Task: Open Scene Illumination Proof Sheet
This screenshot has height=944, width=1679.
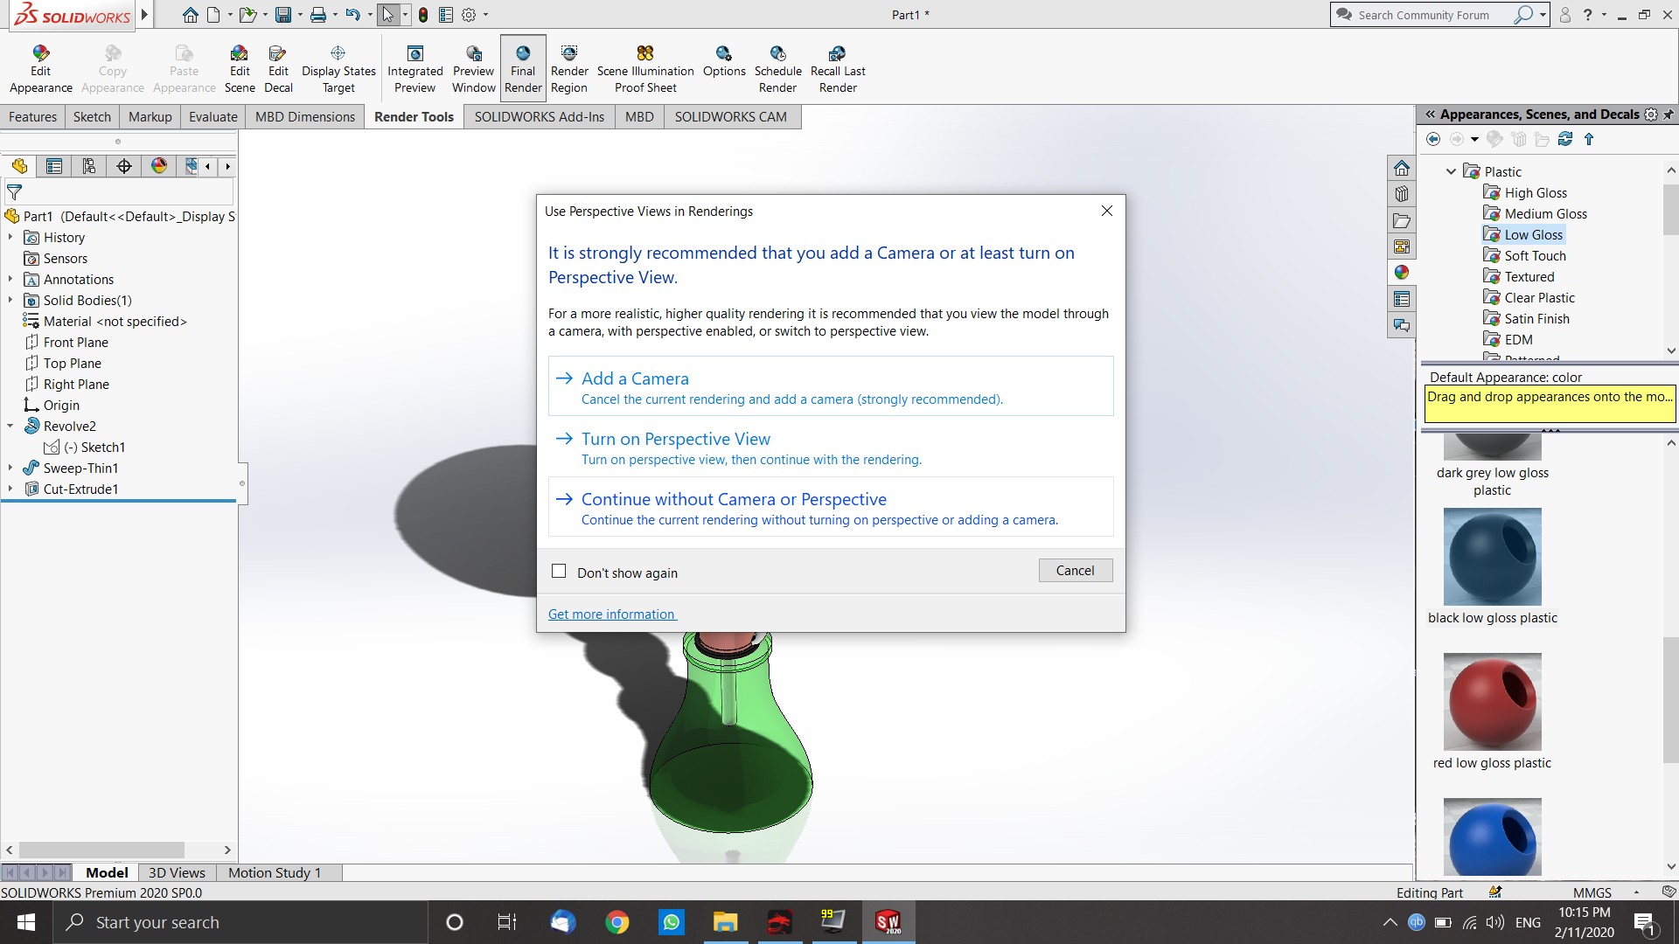Action: click(645, 54)
